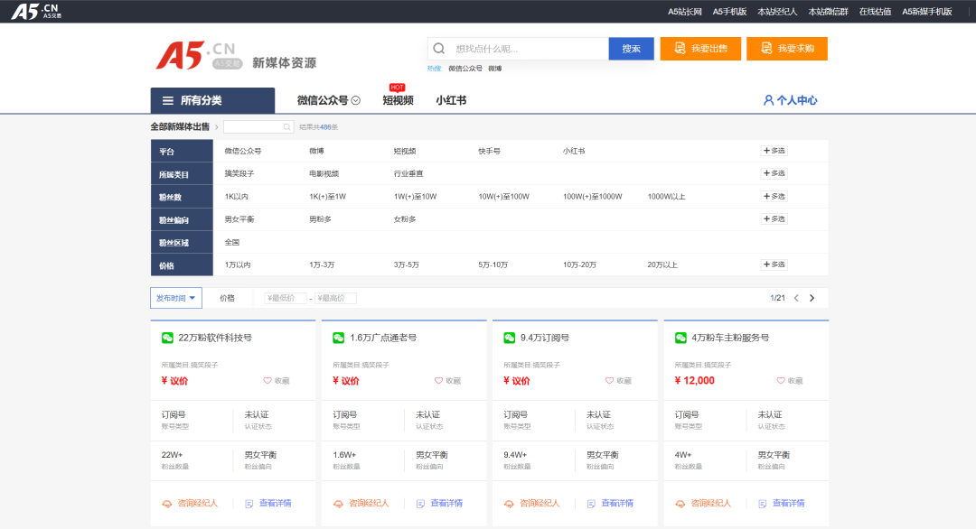Click the WeChat icon beside 1.6万广点通老号
This screenshot has width=976, height=529.
click(x=339, y=338)
